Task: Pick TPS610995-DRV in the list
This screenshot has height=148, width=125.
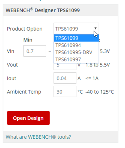Action: pos(76,52)
